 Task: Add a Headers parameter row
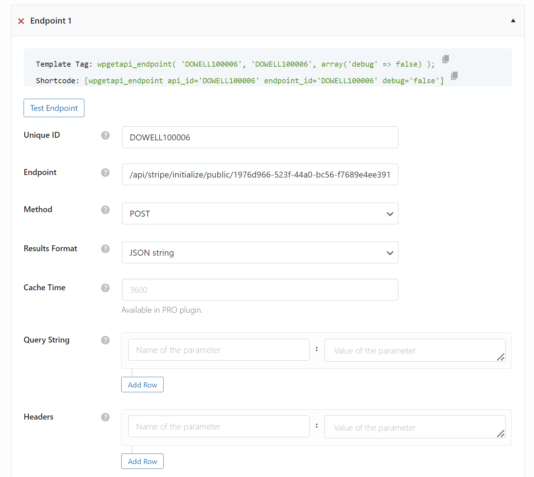[142, 461]
